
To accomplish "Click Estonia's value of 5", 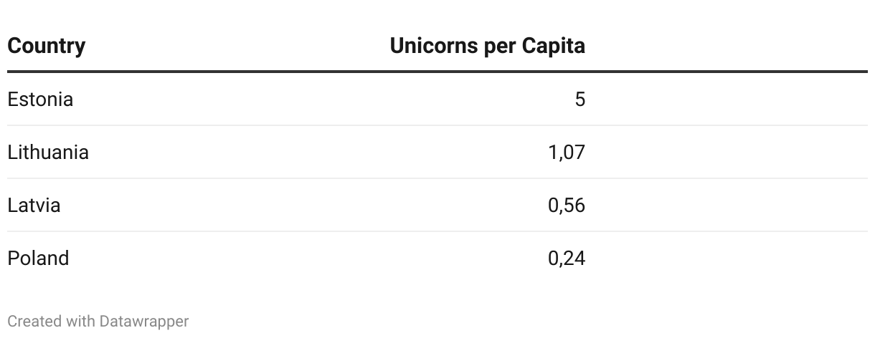I will [580, 100].
